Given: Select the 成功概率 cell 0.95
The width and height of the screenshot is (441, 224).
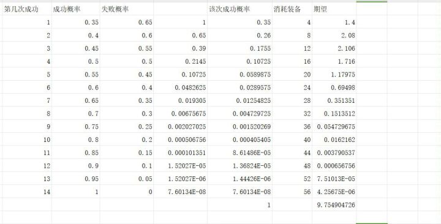Looking at the screenshot, I should pos(76,179).
